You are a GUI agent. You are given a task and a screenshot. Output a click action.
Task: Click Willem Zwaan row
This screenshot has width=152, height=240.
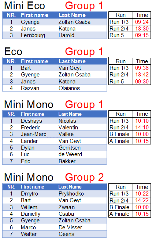coord(55,207)
